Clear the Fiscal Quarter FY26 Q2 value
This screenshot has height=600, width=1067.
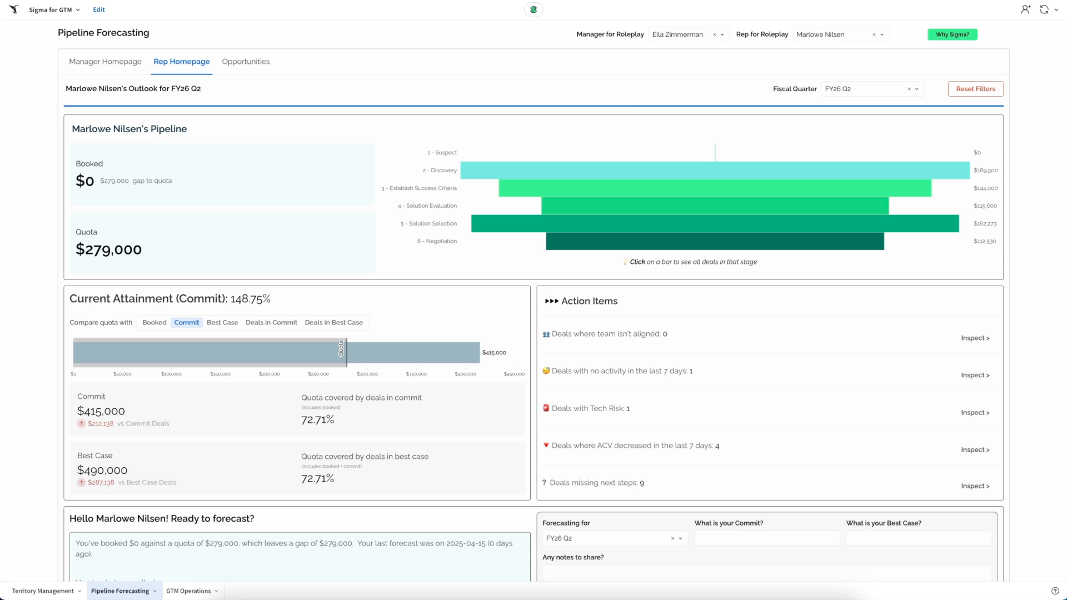pos(909,89)
